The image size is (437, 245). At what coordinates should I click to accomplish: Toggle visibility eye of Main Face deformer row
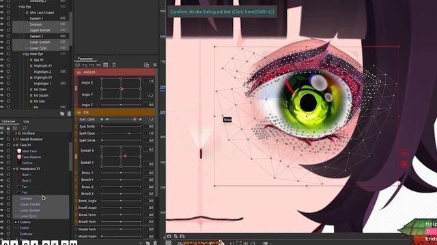point(2,151)
